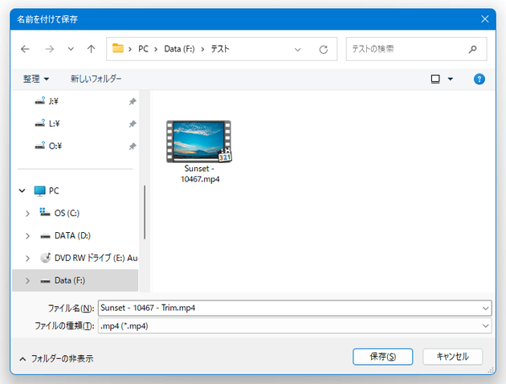Select DVD RW ドライブ (E:)
Image resolution: width=506 pixels, height=384 pixels.
[96, 258]
